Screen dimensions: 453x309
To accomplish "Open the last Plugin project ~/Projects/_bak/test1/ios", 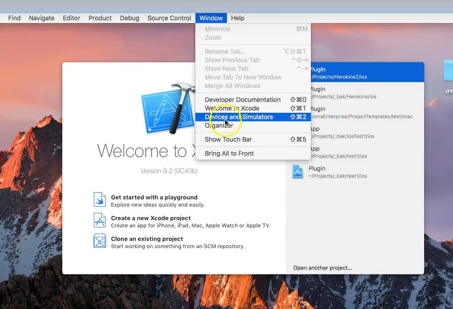I will pyautogui.click(x=355, y=172).
